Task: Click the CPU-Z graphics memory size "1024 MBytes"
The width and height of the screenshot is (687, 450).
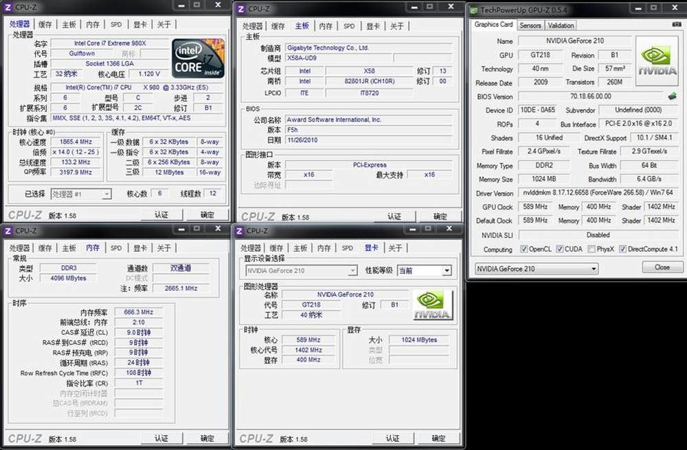Action: coord(419,340)
